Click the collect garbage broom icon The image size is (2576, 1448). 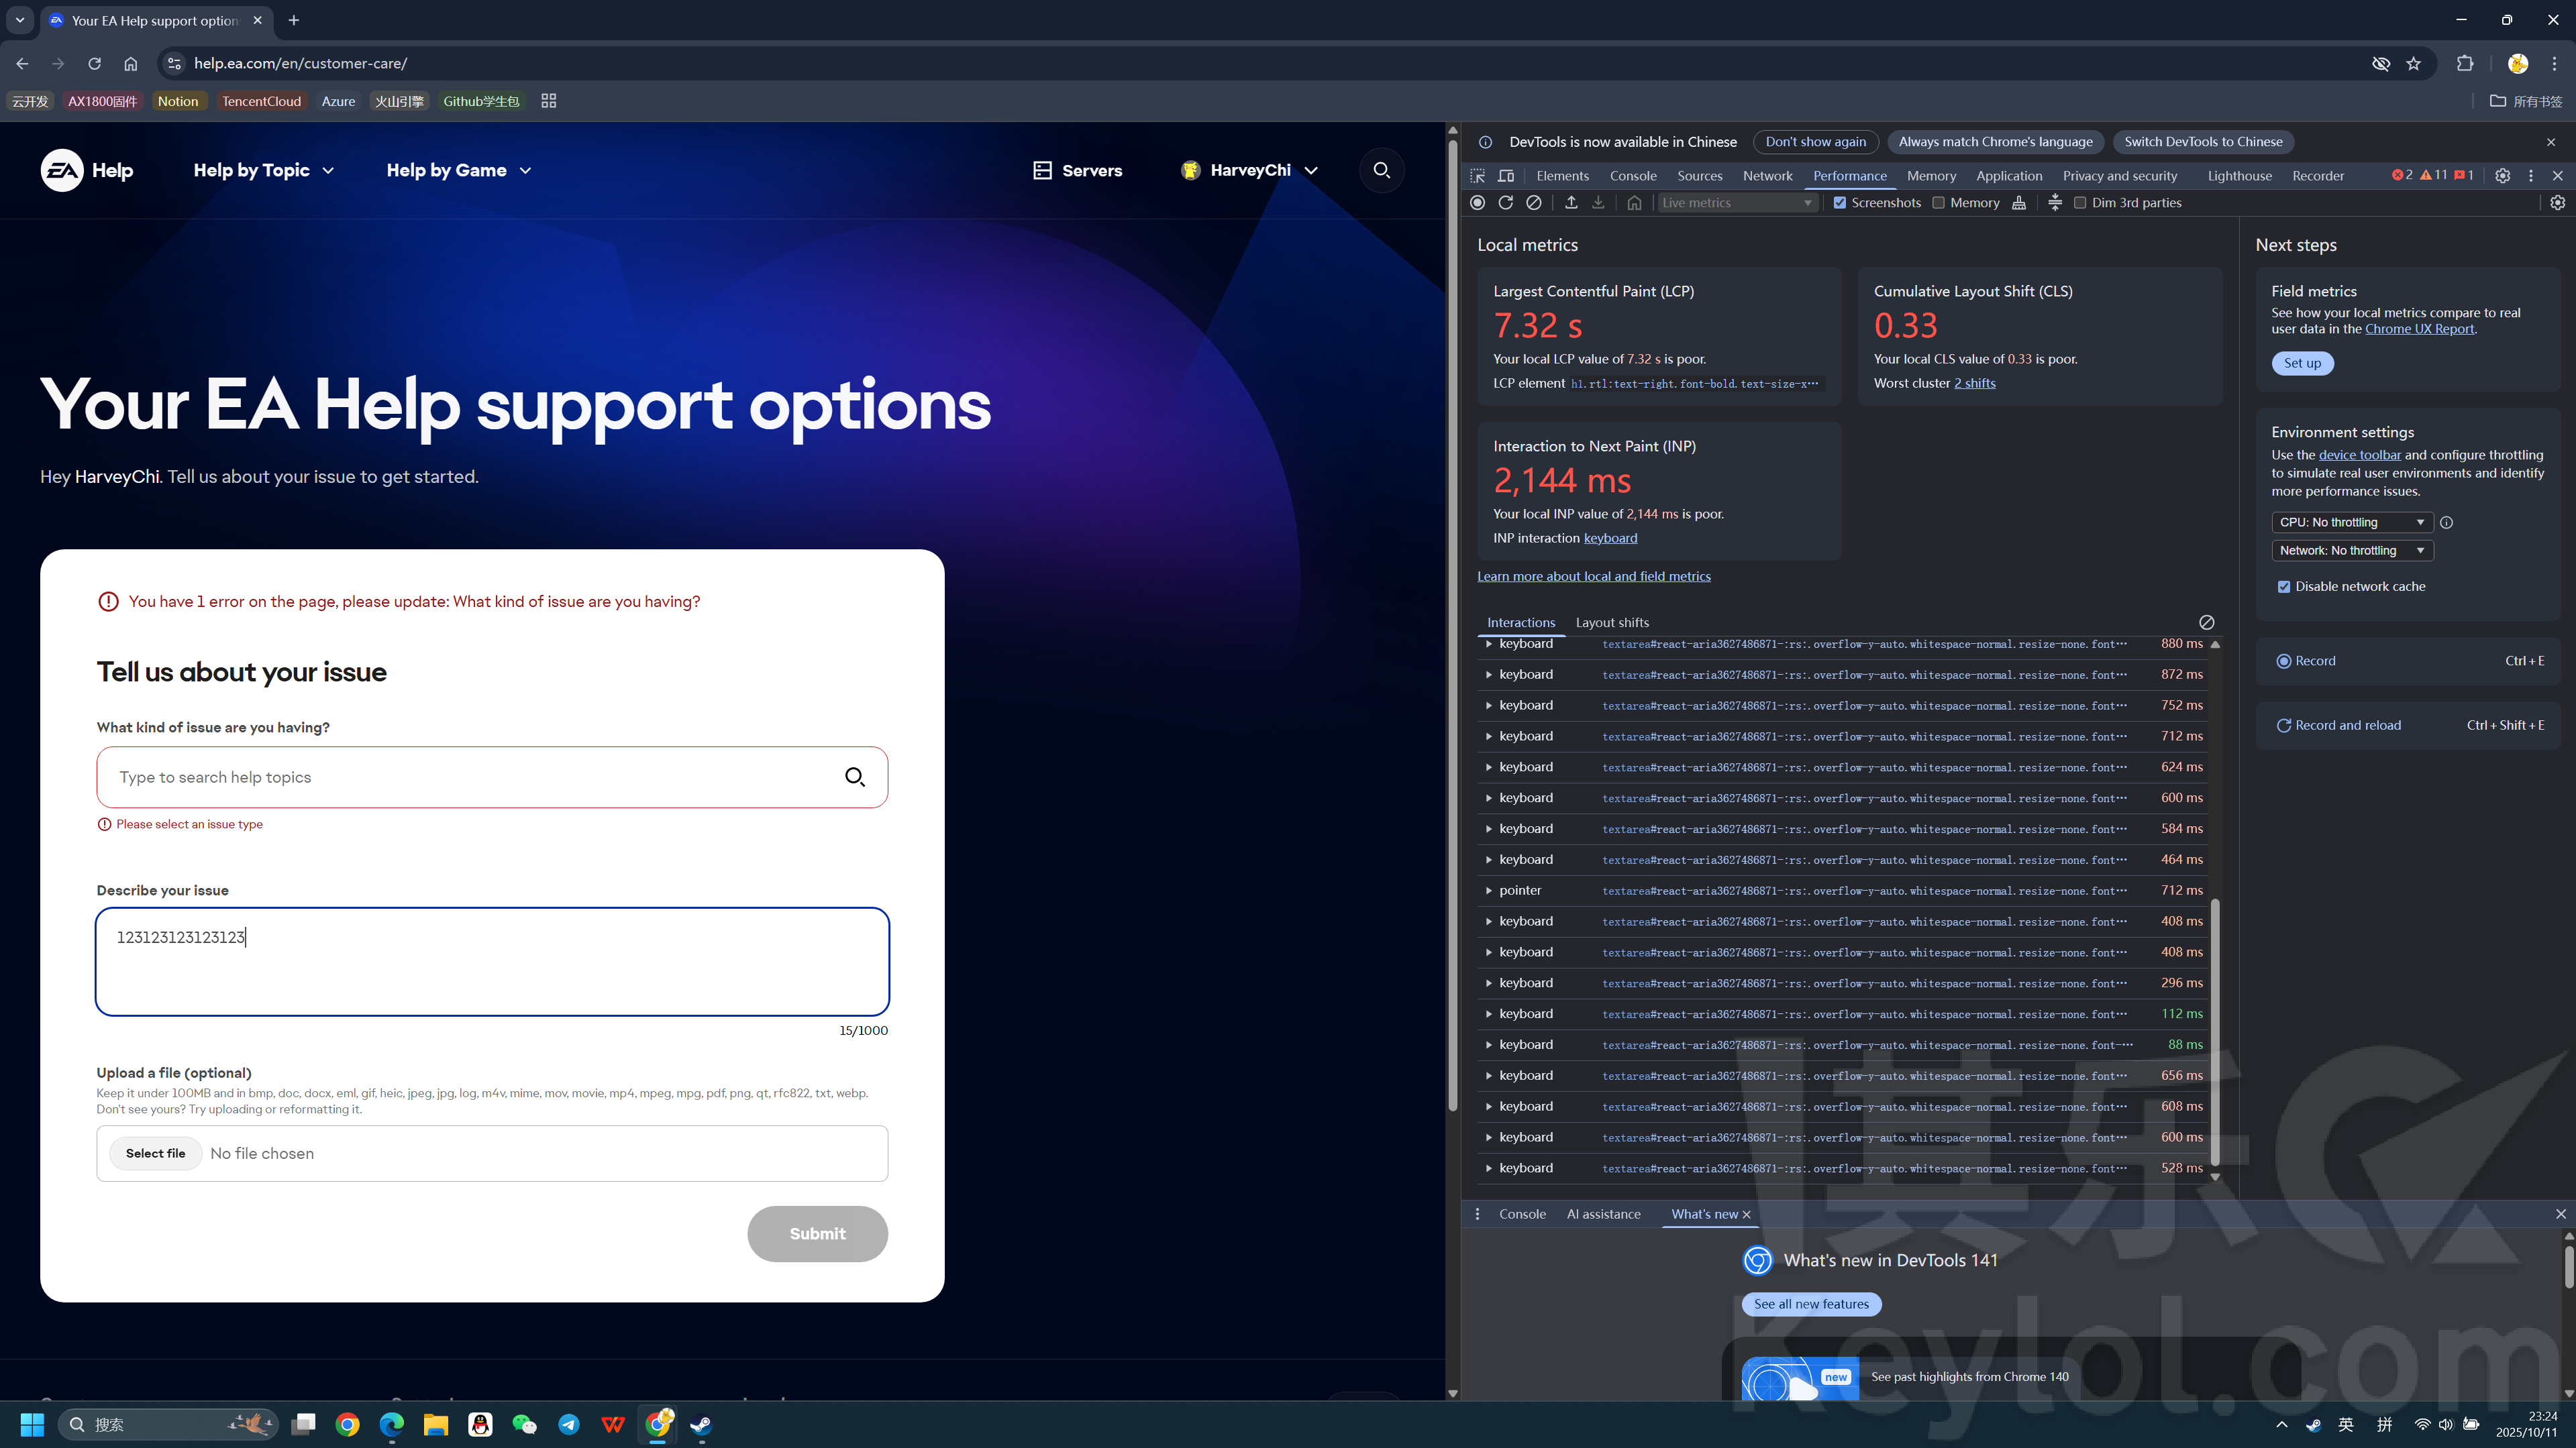(x=2019, y=203)
